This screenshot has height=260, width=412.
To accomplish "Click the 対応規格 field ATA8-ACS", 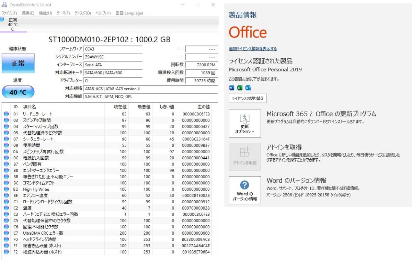I will tap(151, 89).
